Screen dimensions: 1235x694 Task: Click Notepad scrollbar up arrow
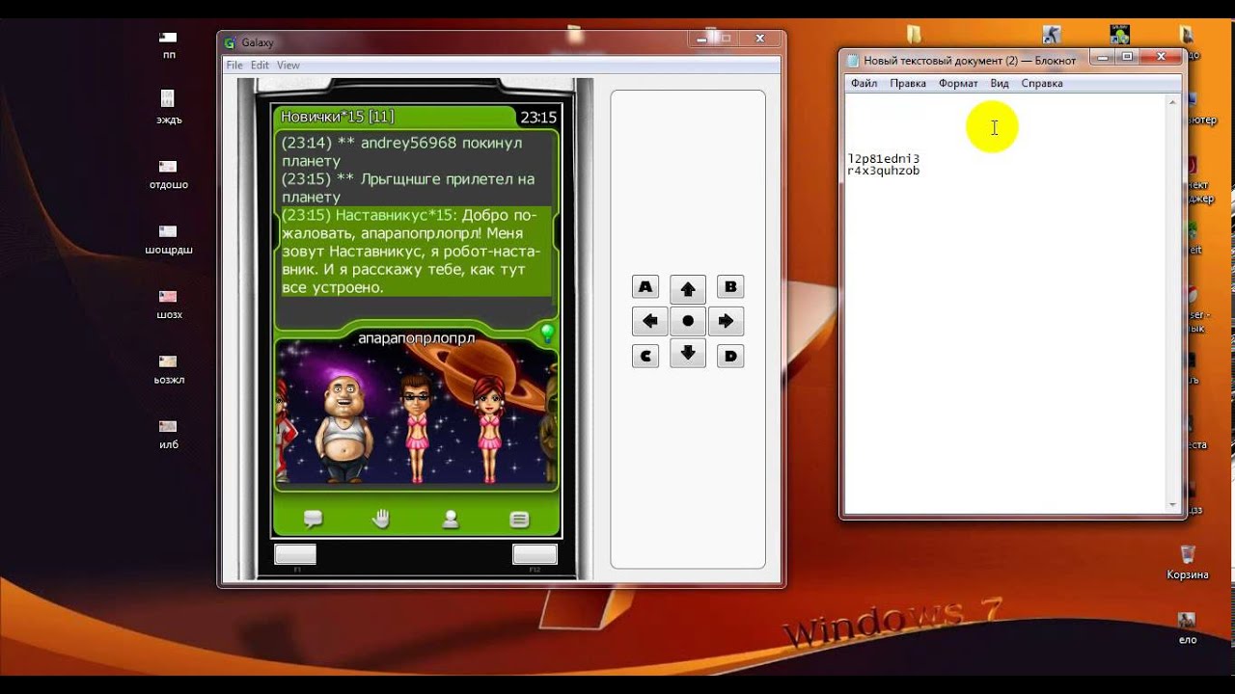[x=1174, y=101]
